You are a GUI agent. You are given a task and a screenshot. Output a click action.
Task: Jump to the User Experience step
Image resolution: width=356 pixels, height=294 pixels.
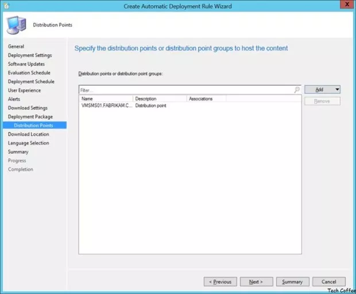25,90
